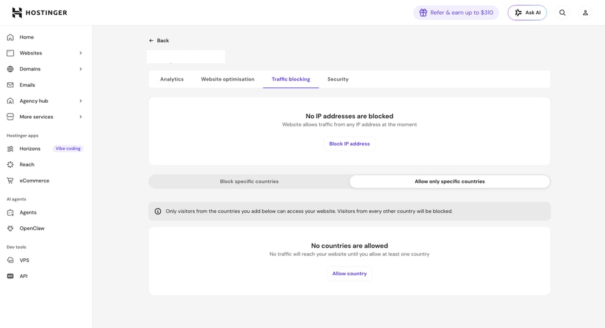Click the Domains globe icon
This screenshot has width=605, height=328.
(x=11, y=69)
